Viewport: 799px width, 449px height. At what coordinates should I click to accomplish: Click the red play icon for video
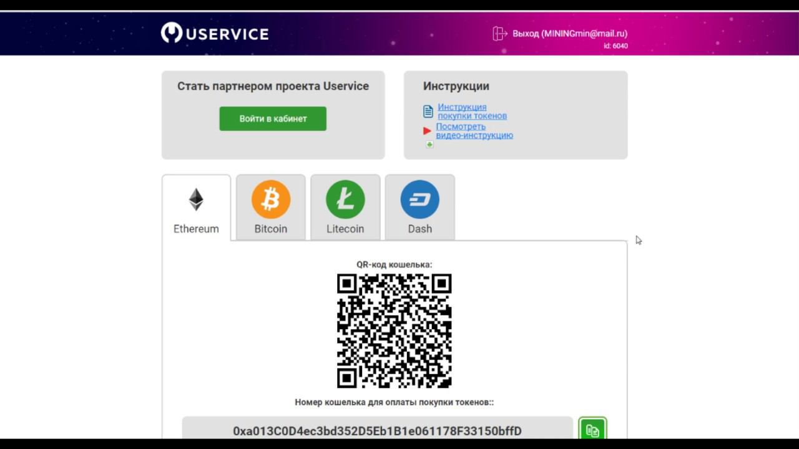[427, 131]
